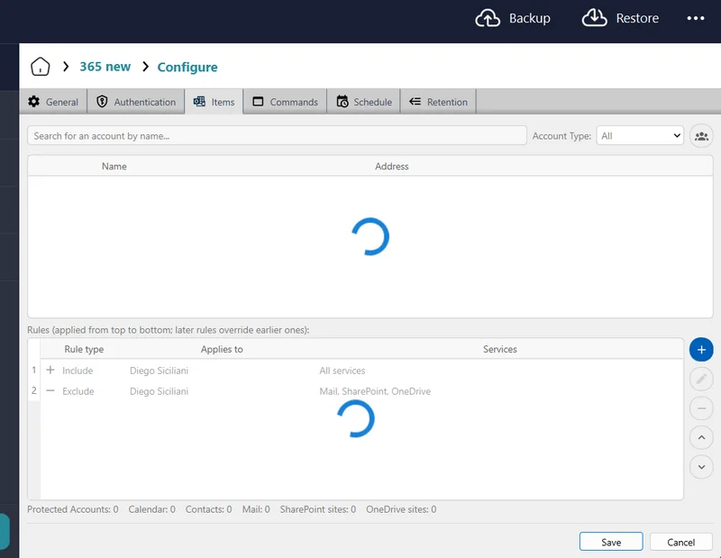Click the Commands tab window icon

[x=258, y=102]
